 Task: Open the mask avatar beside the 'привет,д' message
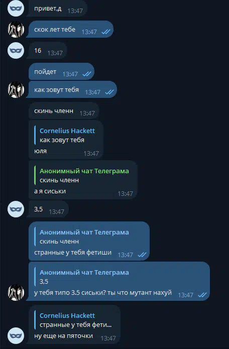click(x=16, y=9)
